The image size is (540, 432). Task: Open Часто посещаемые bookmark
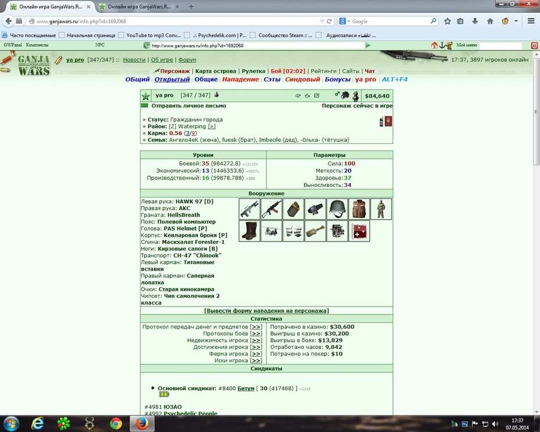click(x=29, y=35)
